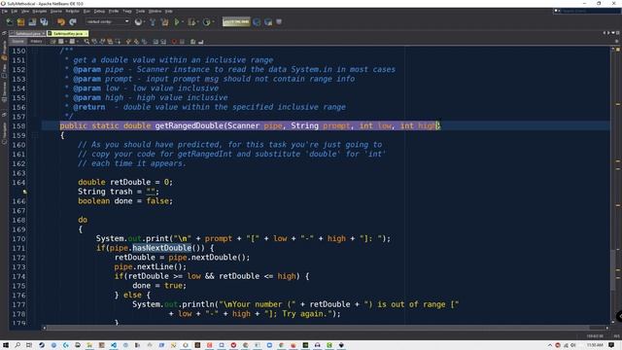Image resolution: width=622 pixels, height=350 pixels.
Task: Run the project with green play icon
Action: pyautogui.click(x=177, y=21)
